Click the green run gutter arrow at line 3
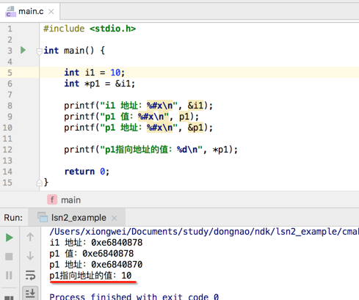The image size is (359, 300). pyautogui.click(x=23, y=50)
